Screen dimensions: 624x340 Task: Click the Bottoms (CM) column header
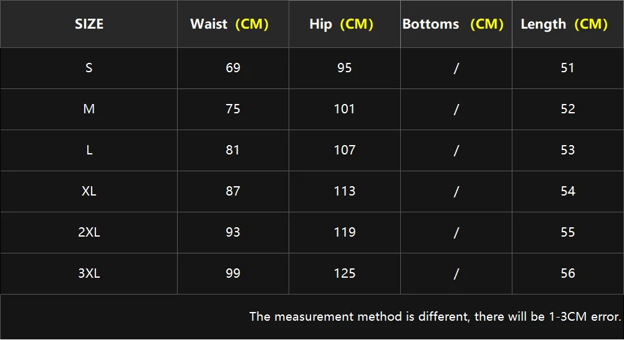point(453,24)
